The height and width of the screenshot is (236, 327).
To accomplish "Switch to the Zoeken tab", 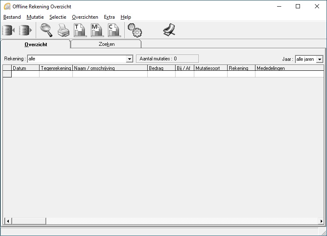I will pyautogui.click(x=107, y=44).
